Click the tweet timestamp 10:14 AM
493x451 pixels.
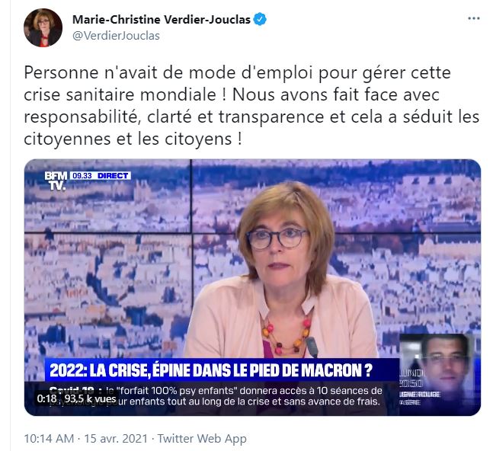pyautogui.click(x=49, y=438)
